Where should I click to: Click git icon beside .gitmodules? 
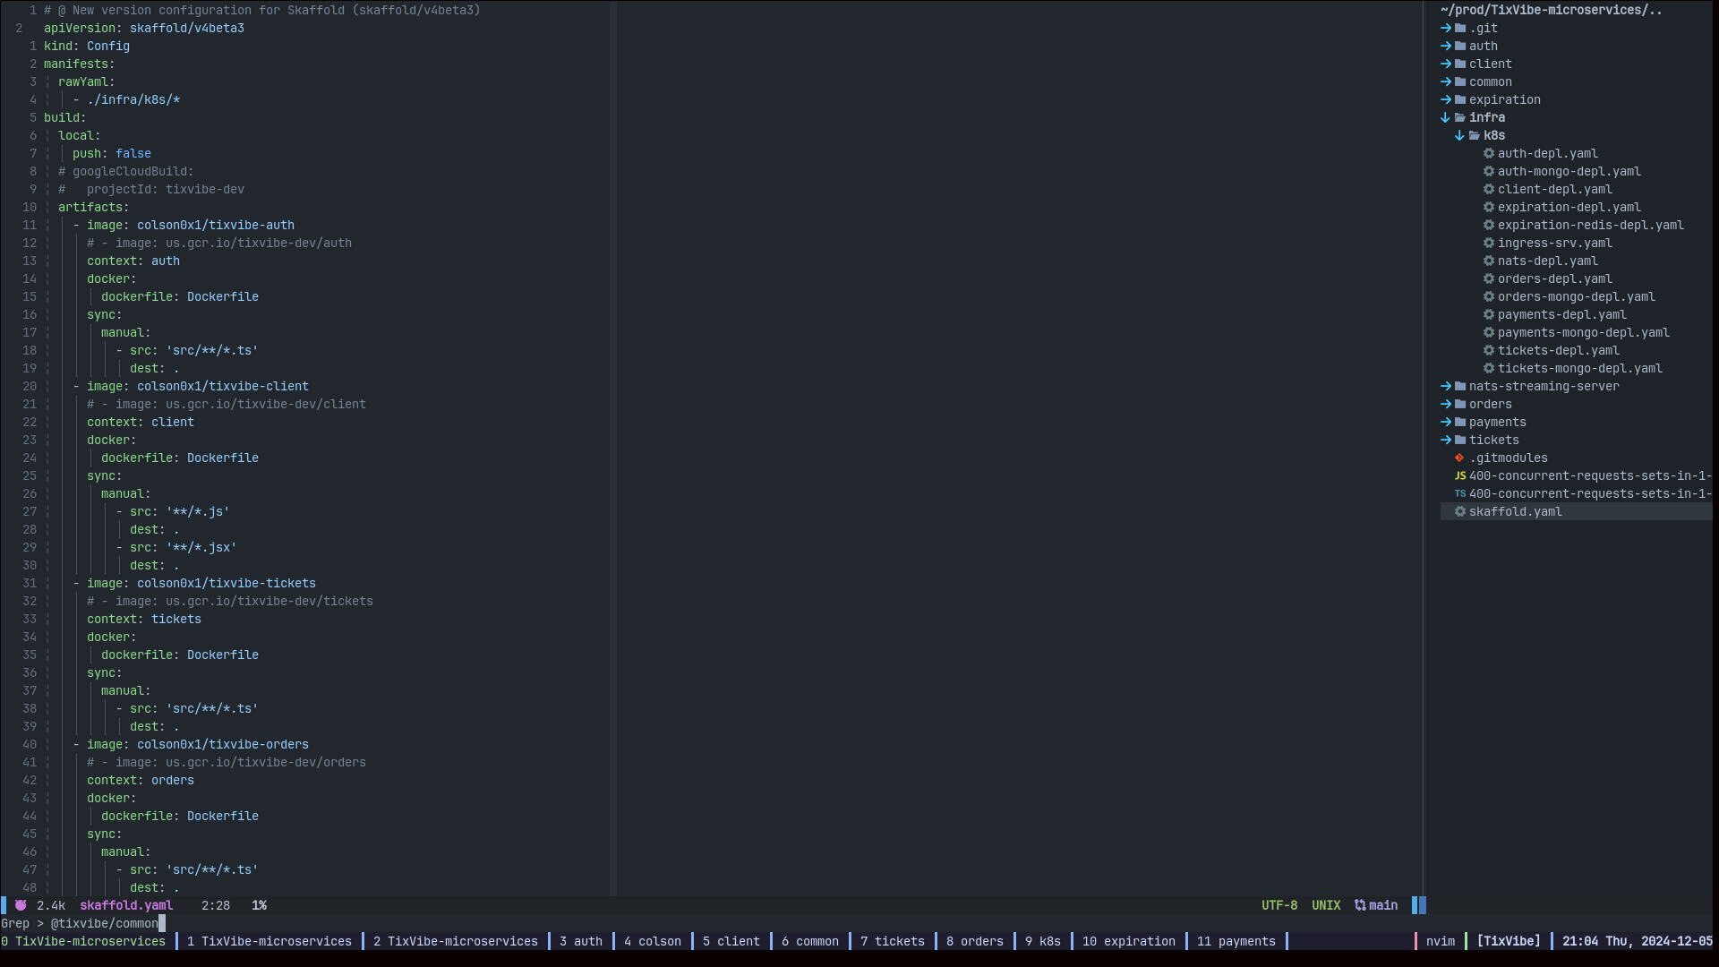click(1459, 458)
